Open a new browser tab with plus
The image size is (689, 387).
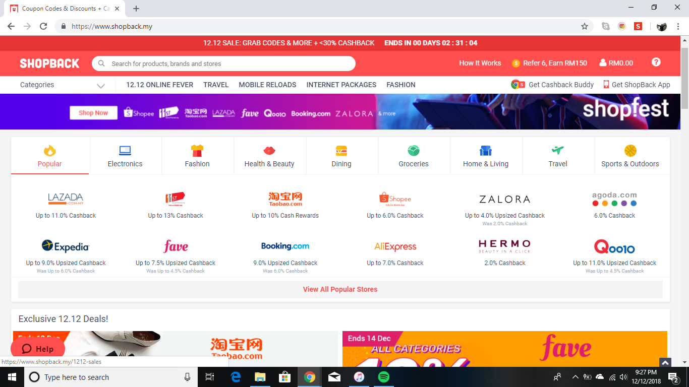click(136, 9)
